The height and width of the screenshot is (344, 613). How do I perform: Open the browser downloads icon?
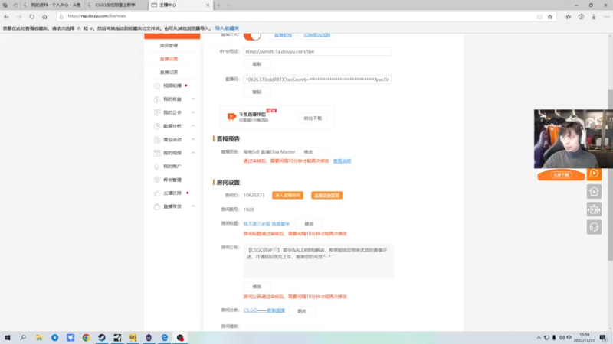(x=593, y=17)
